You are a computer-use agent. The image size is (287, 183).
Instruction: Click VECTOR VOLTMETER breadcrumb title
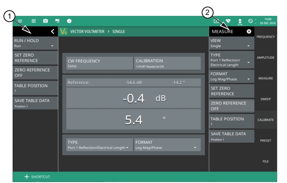(x=87, y=31)
